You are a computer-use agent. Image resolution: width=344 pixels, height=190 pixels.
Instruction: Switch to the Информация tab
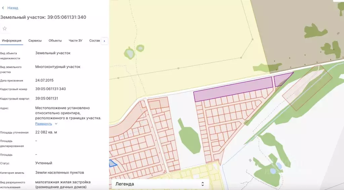click(x=11, y=41)
